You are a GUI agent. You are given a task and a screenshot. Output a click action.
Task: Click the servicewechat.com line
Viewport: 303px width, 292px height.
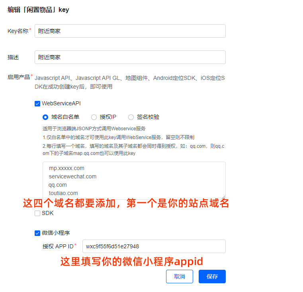(x=72, y=176)
